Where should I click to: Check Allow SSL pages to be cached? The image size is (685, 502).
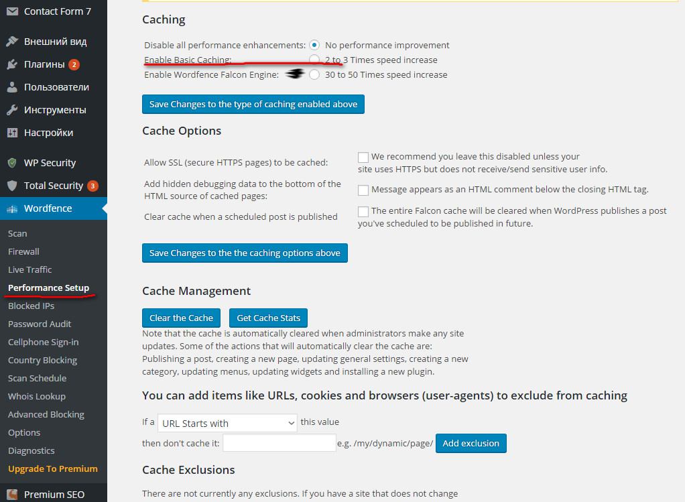[363, 157]
